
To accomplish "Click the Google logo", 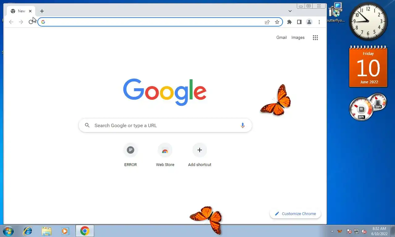I will [x=165, y=92].
